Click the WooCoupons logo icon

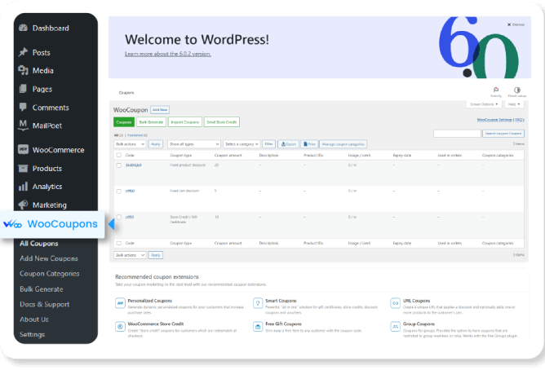pos(12,224)
